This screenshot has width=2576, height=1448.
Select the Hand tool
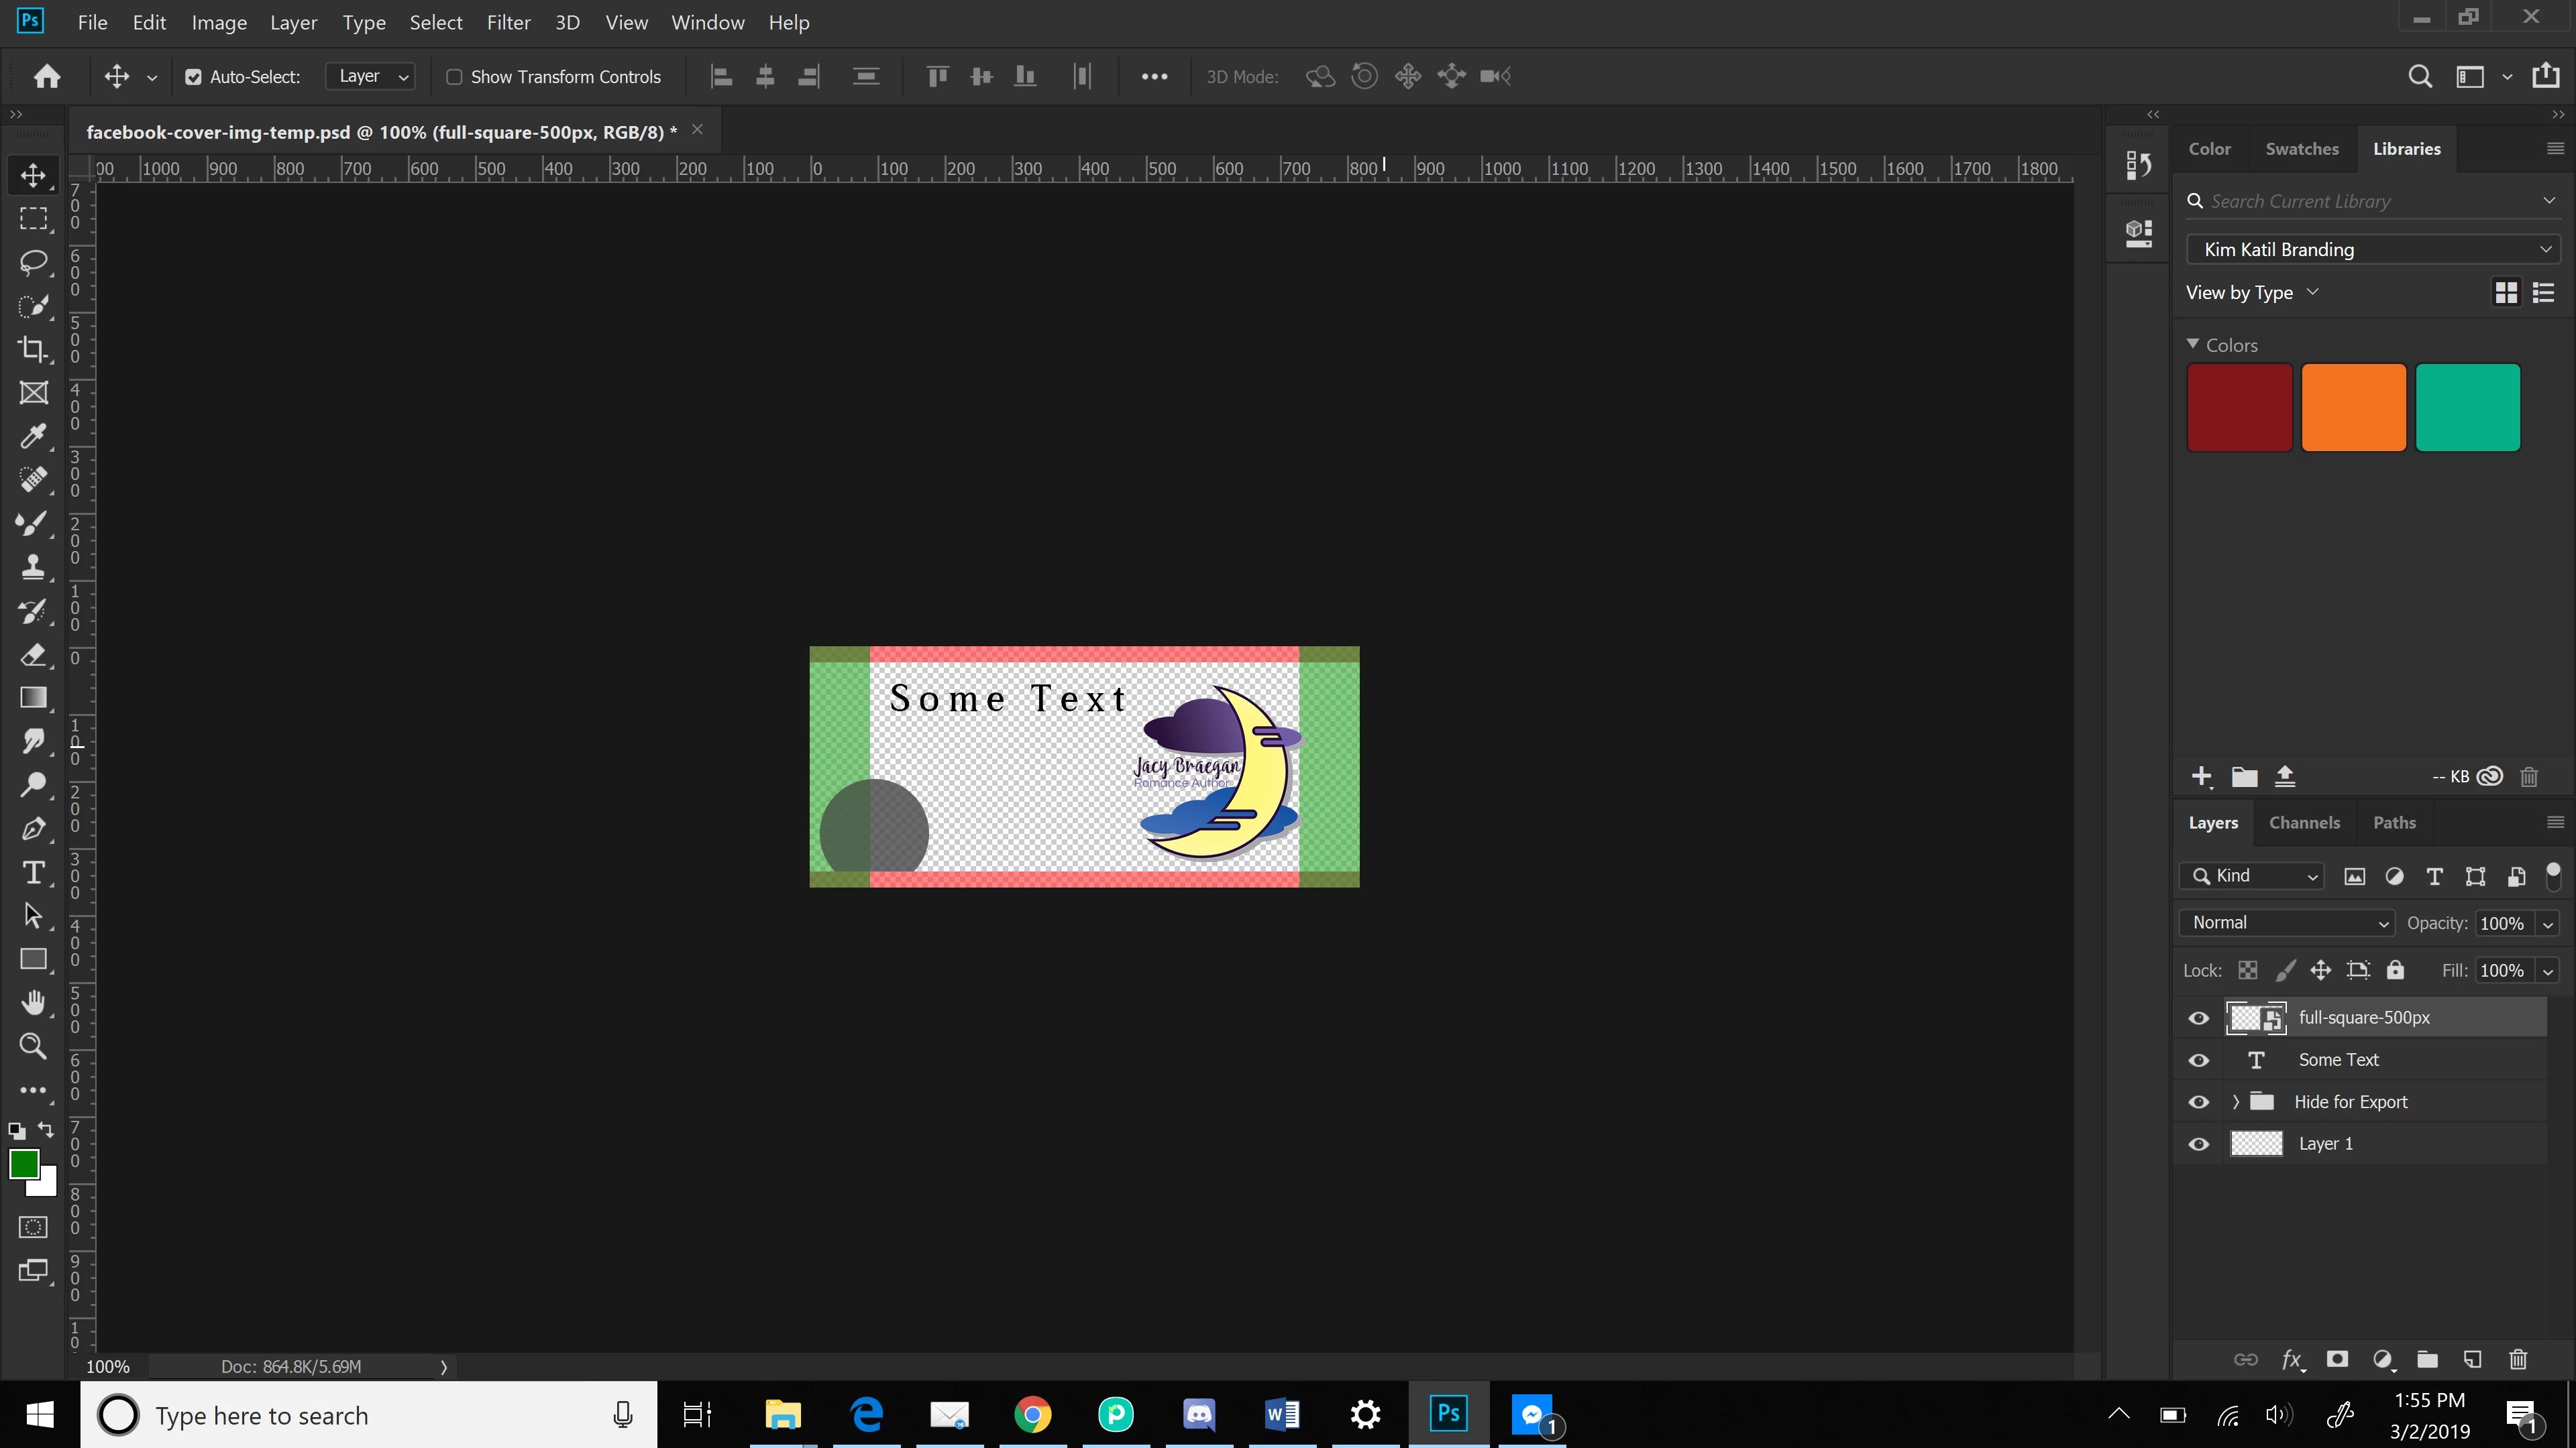click(x=33, y=1002)
